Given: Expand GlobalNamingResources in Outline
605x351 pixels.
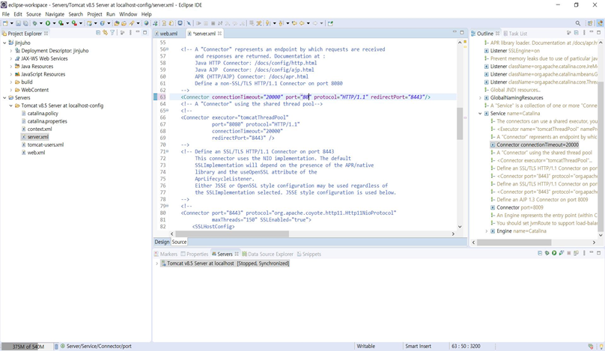Looking at the screenshot, I should [x=481, y=97].
